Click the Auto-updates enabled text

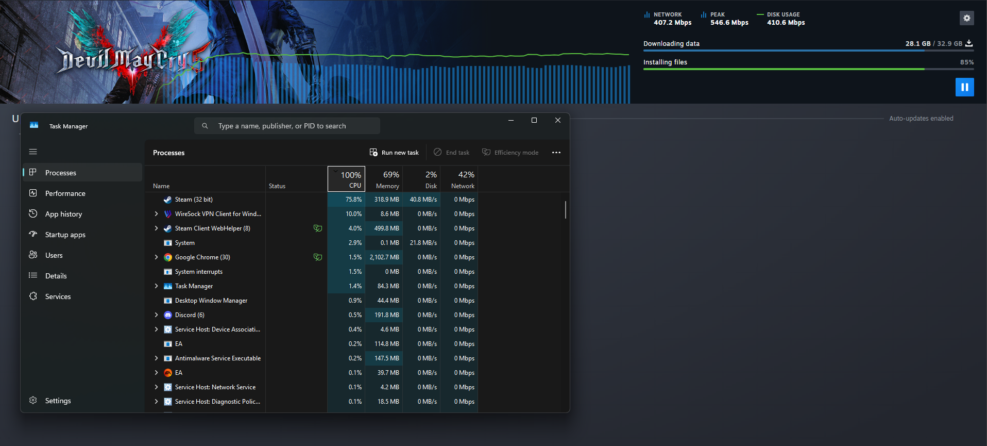pos(921,119)
